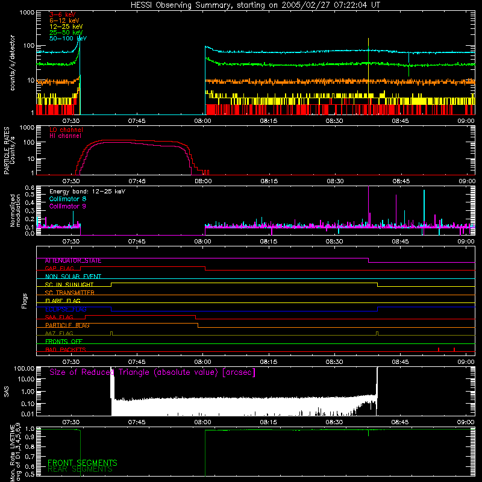The width and height of the screenshot is (482, 482).
Task: Click the cyan 50-100 keV legend entry
Action: [x=68, y=39]
